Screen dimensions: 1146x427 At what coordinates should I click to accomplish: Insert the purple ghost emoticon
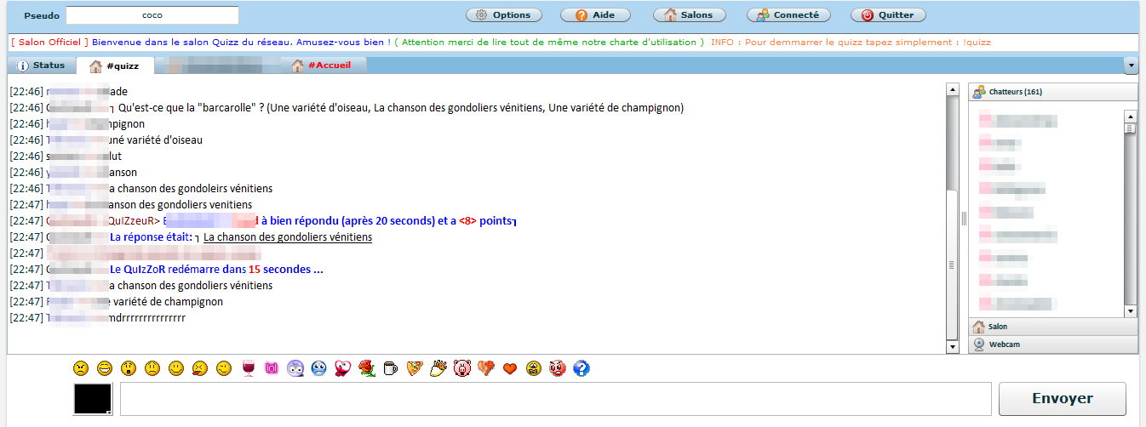(295, 368)
